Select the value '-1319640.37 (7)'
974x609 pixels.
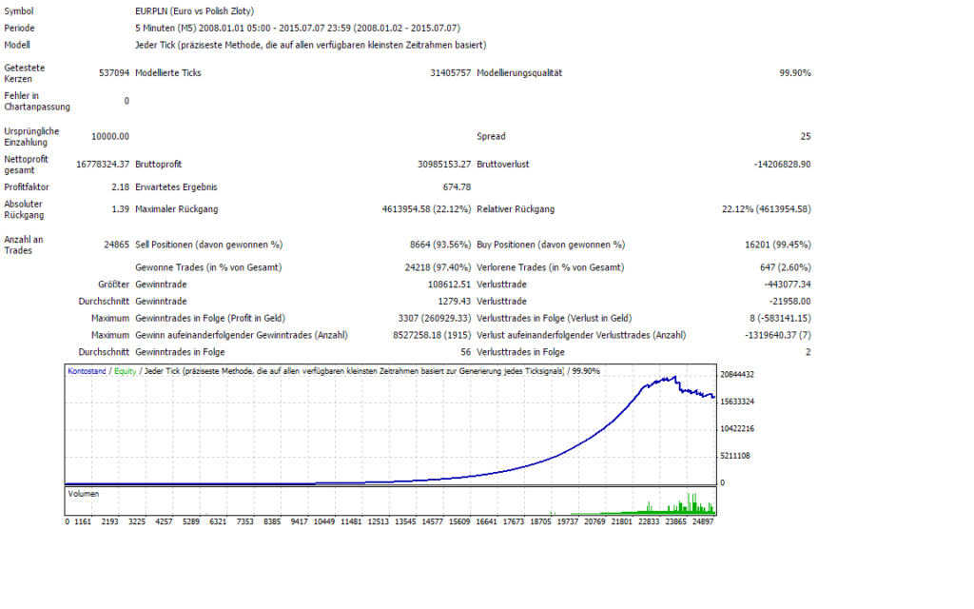(x=778, y=334)
